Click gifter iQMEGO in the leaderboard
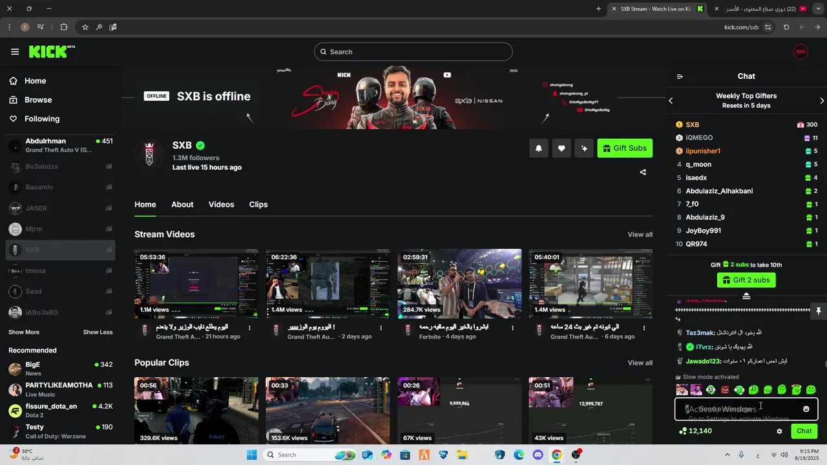The height and width of the screenshot is (465, 827). point(746,138)
